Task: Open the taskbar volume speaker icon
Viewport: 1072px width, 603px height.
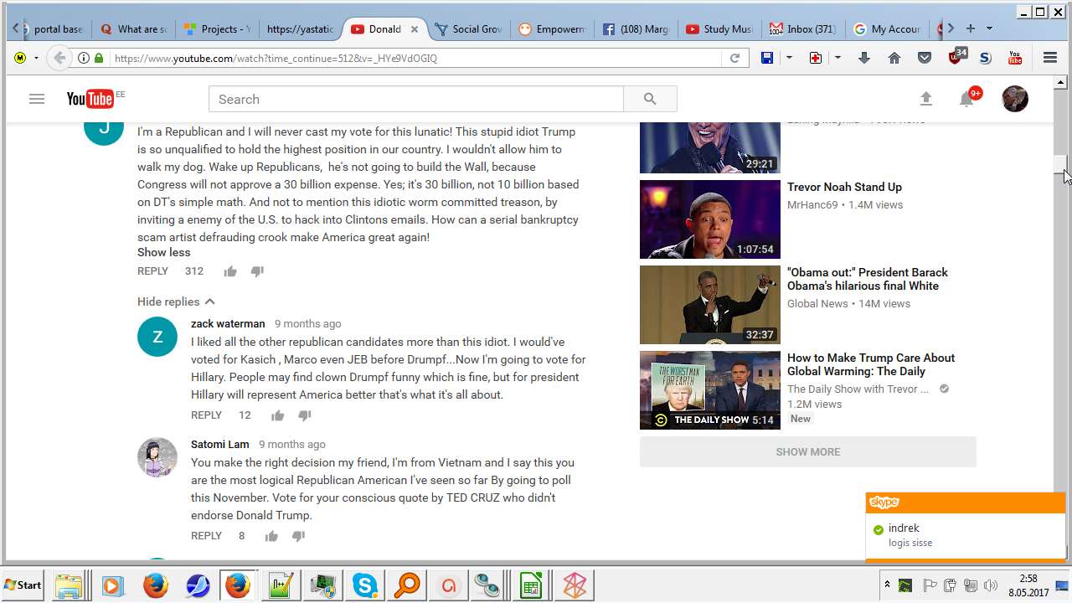Action: pyautogui.click(x=992, y=585)
